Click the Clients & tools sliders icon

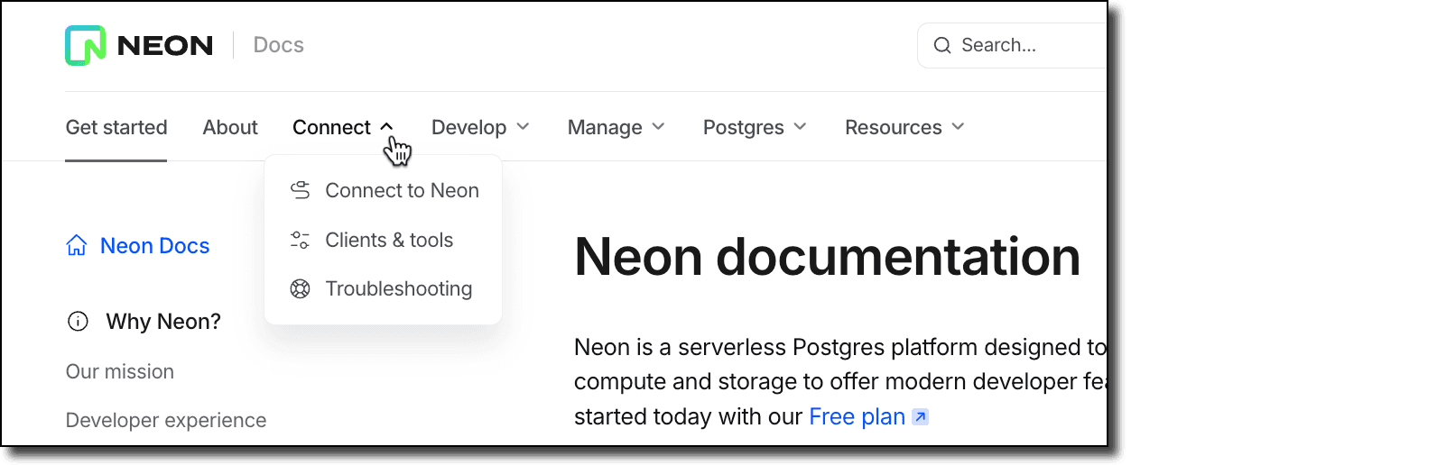(x=300, y=240)
